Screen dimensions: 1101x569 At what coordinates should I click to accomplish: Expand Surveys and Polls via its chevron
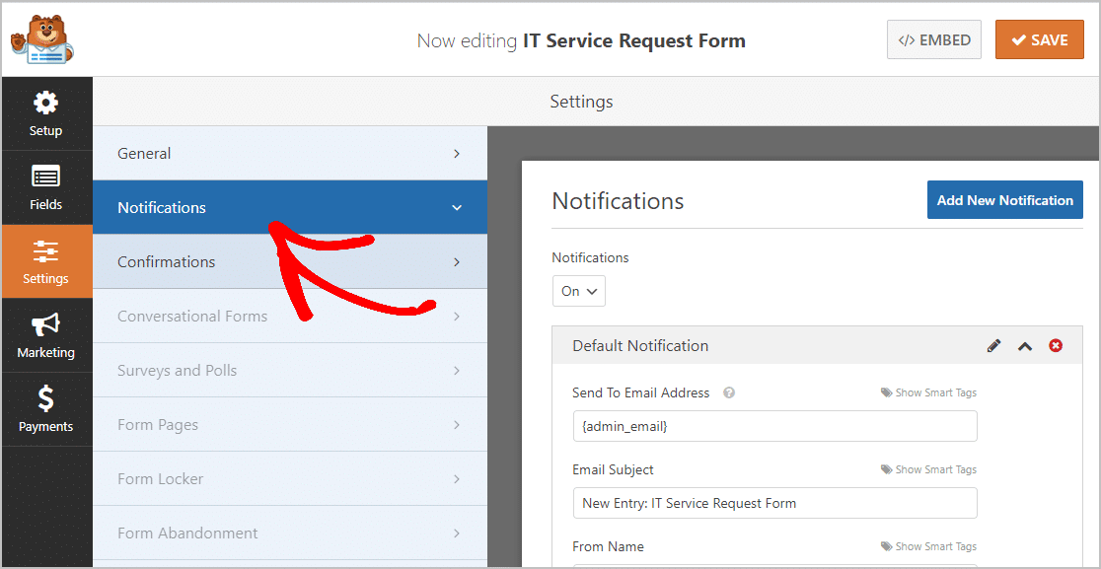click(457, 371)
